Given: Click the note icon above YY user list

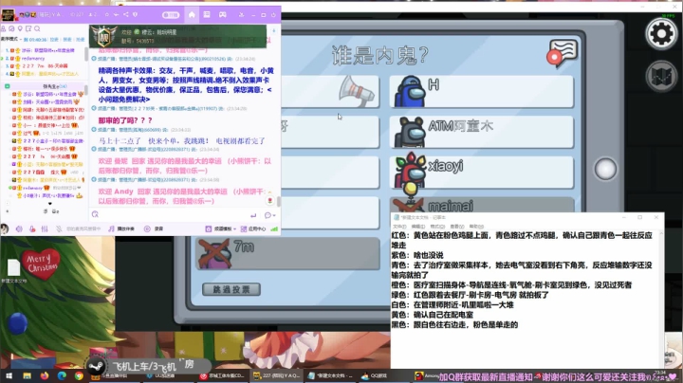Looking at the screenshot, I should [28, 28].
